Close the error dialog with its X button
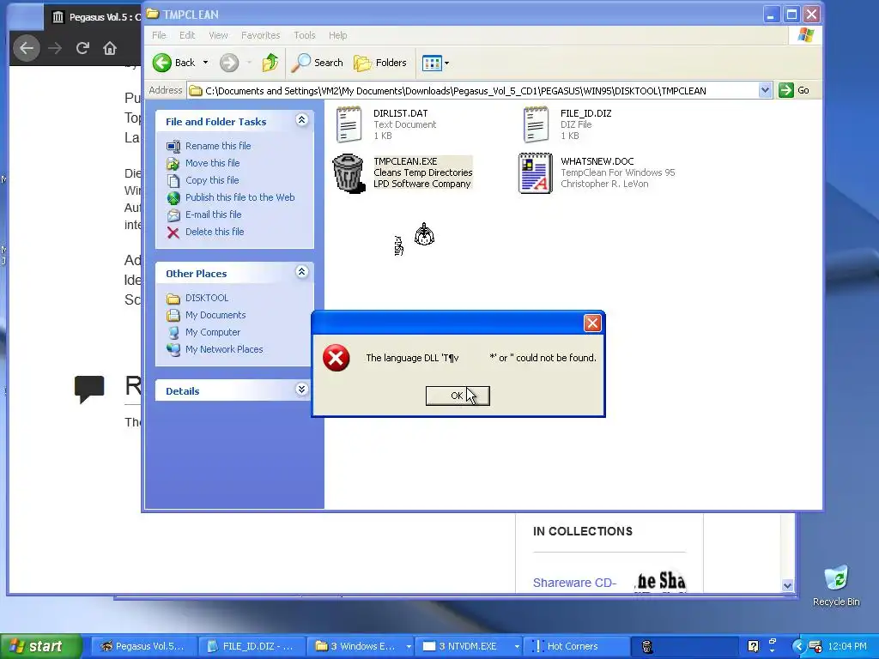This screenshot has width=879, height=659. pyautogui.click(x=592, y=323)
